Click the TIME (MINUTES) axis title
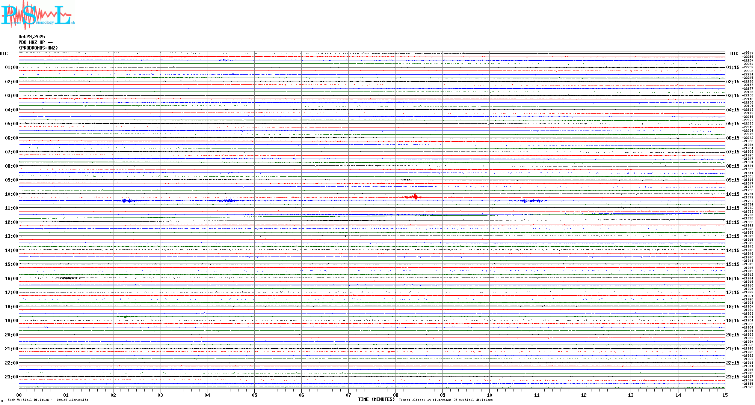Image resolution: width=755 pixels, height=405 pixels. coord(376,399)
